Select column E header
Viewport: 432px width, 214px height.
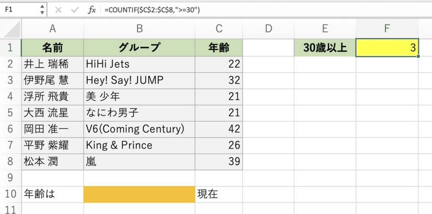click(325, 29)
